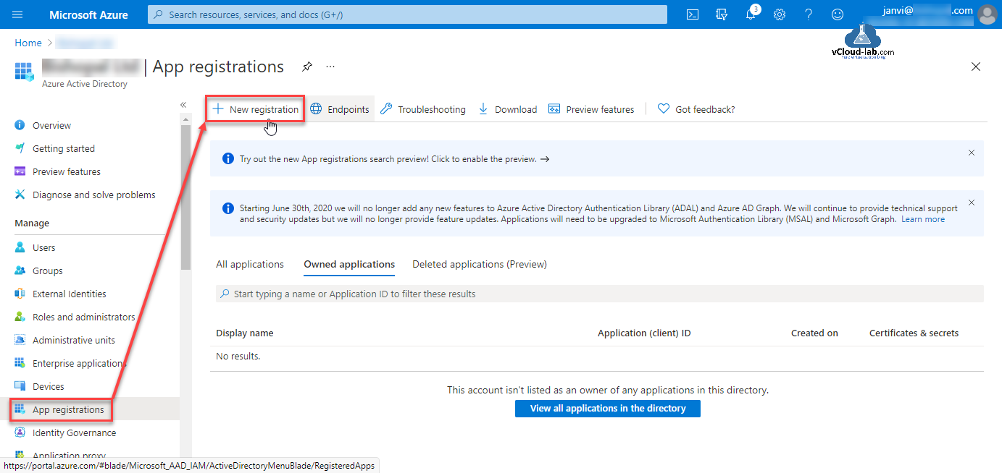This screenshot has height=473, width=1002.
Task: Click the Created on column header
Action: click(x=814, y=333)
